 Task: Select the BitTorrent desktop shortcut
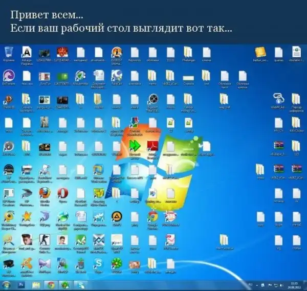(9, 75)
